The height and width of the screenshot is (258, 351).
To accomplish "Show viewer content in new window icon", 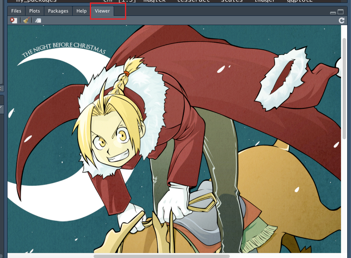I will coord(38,20).
